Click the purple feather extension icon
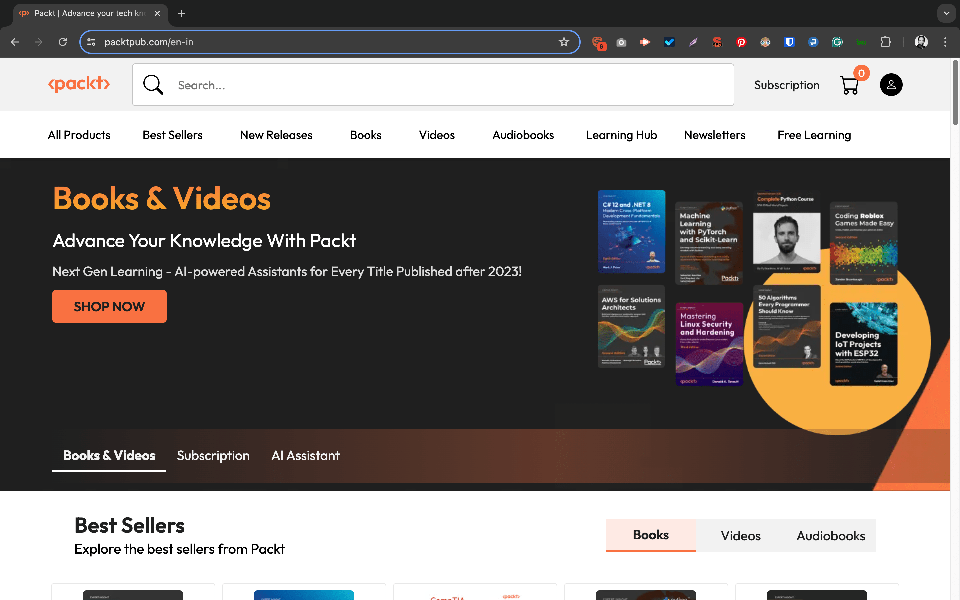This screenshot has width=960, height=600. click(x=693, y=42)
